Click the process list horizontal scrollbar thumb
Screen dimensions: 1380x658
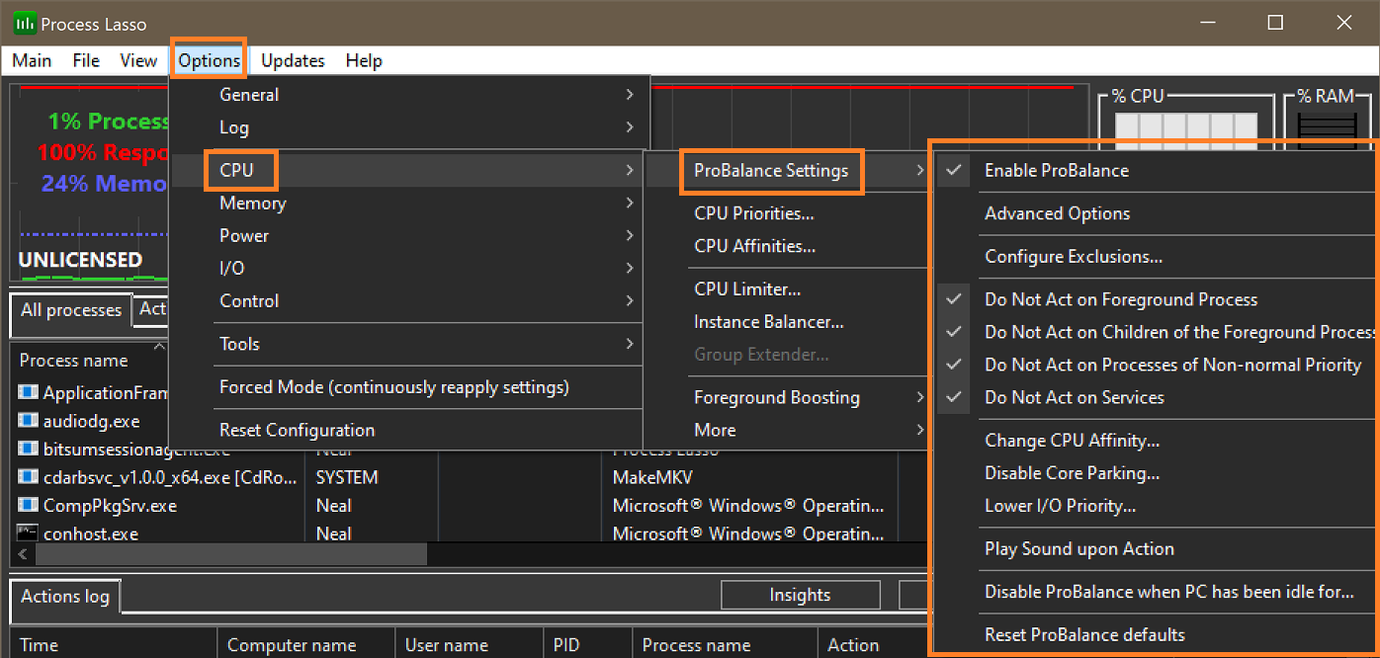229,554
